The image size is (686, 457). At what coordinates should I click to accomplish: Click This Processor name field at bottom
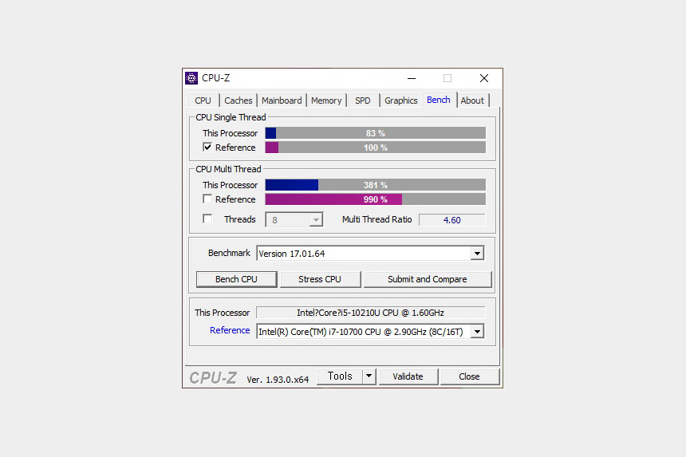pyautogui.click(x=371, y=313)
